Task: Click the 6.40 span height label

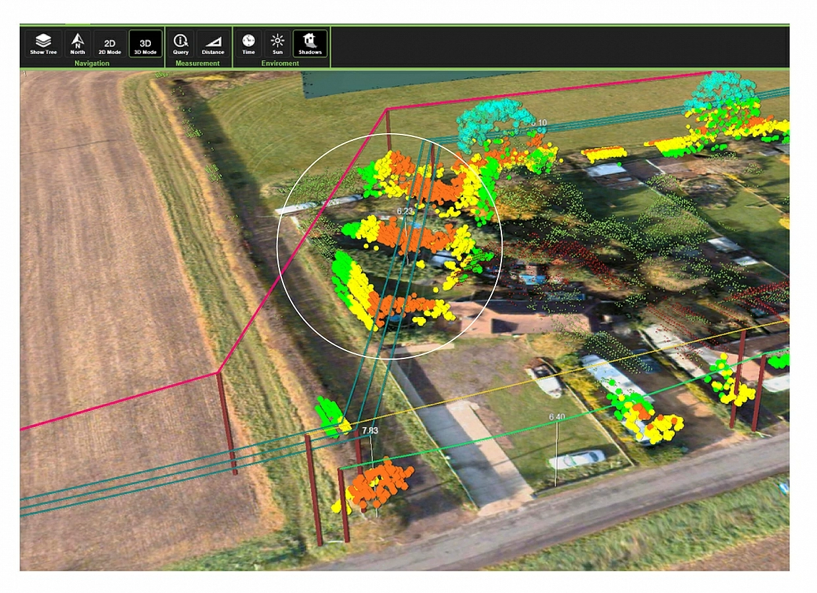Action: [557, 417]
